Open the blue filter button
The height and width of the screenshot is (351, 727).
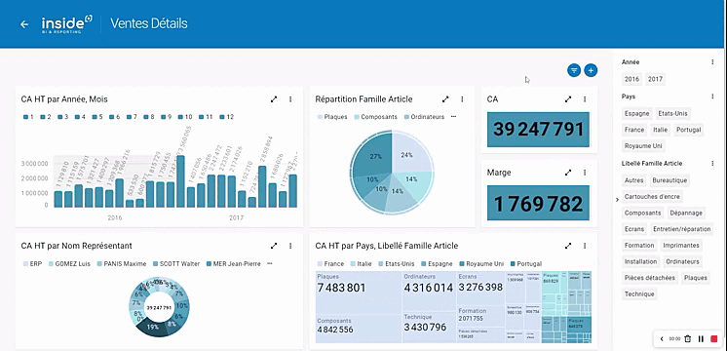tap(574, 70)
